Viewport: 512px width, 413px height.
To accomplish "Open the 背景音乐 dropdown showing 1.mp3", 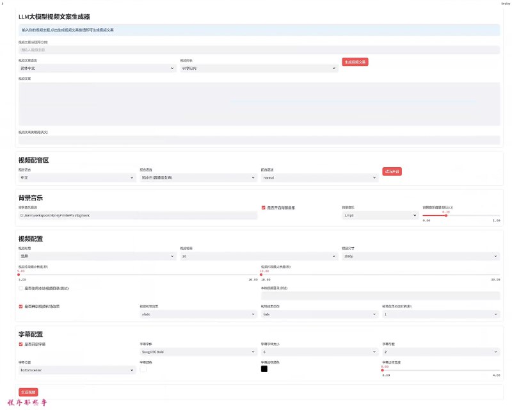I will pos(380,216).
